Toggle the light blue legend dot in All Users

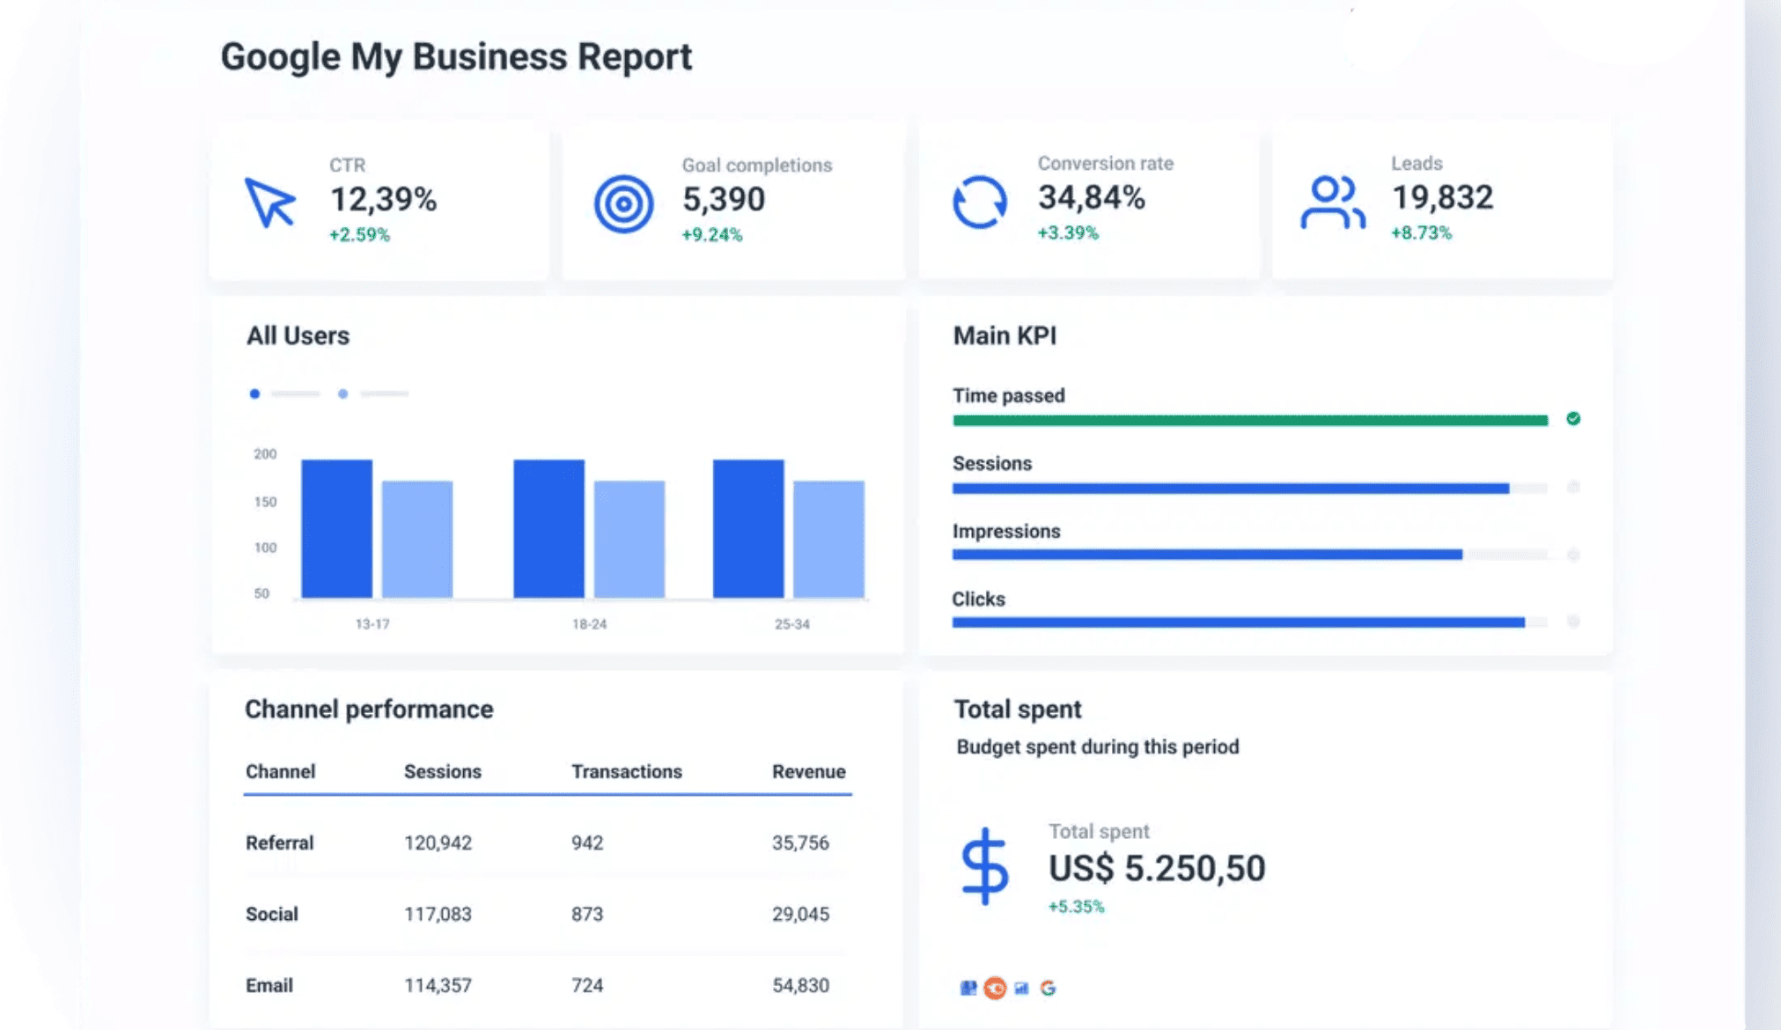[x=342, y=394]
